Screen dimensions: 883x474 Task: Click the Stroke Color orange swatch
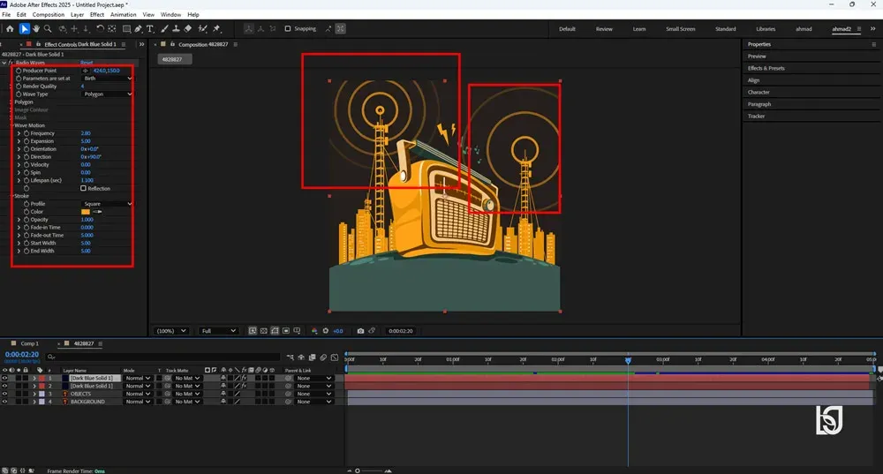86,212
